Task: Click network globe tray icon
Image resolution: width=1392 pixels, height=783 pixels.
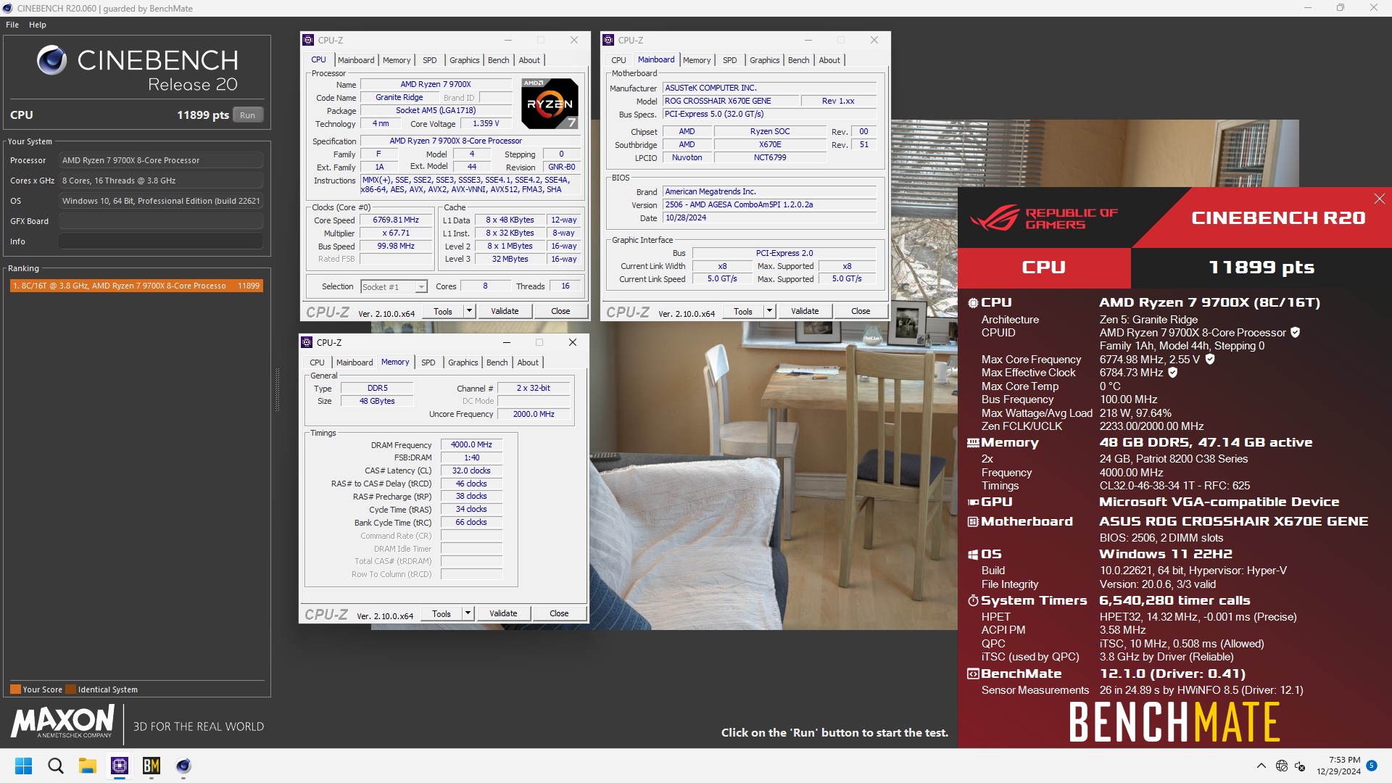Action: (1282, 766)
